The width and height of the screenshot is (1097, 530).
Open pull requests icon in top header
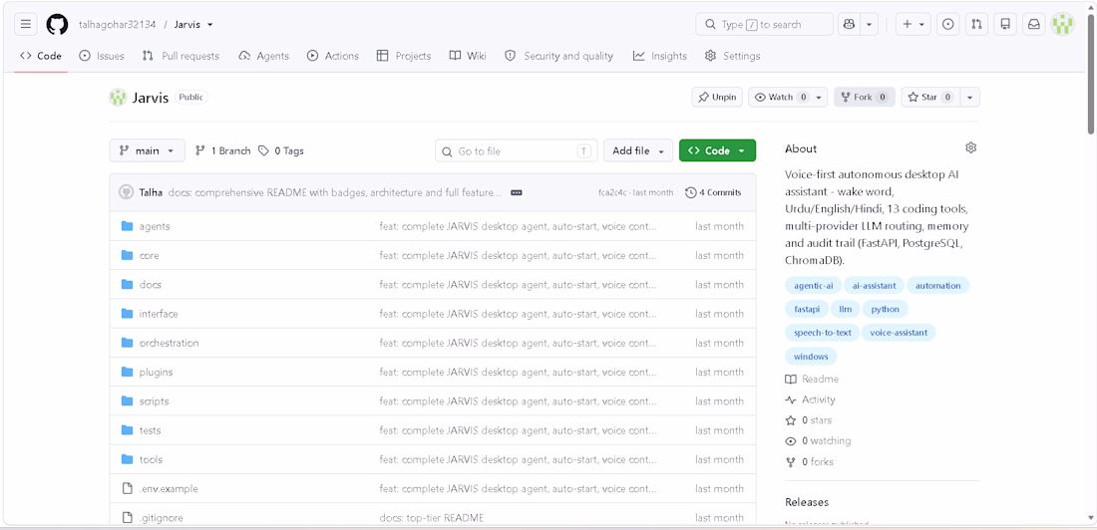coord(976,25)
